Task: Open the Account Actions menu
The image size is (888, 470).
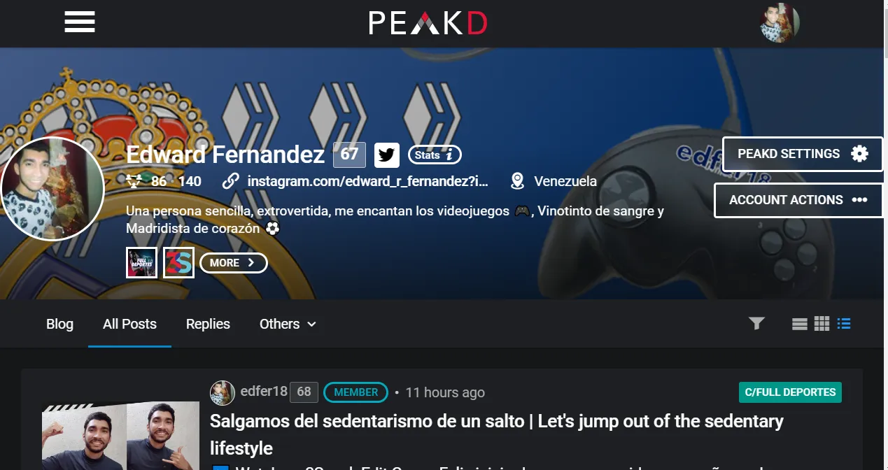Action: 798,200
